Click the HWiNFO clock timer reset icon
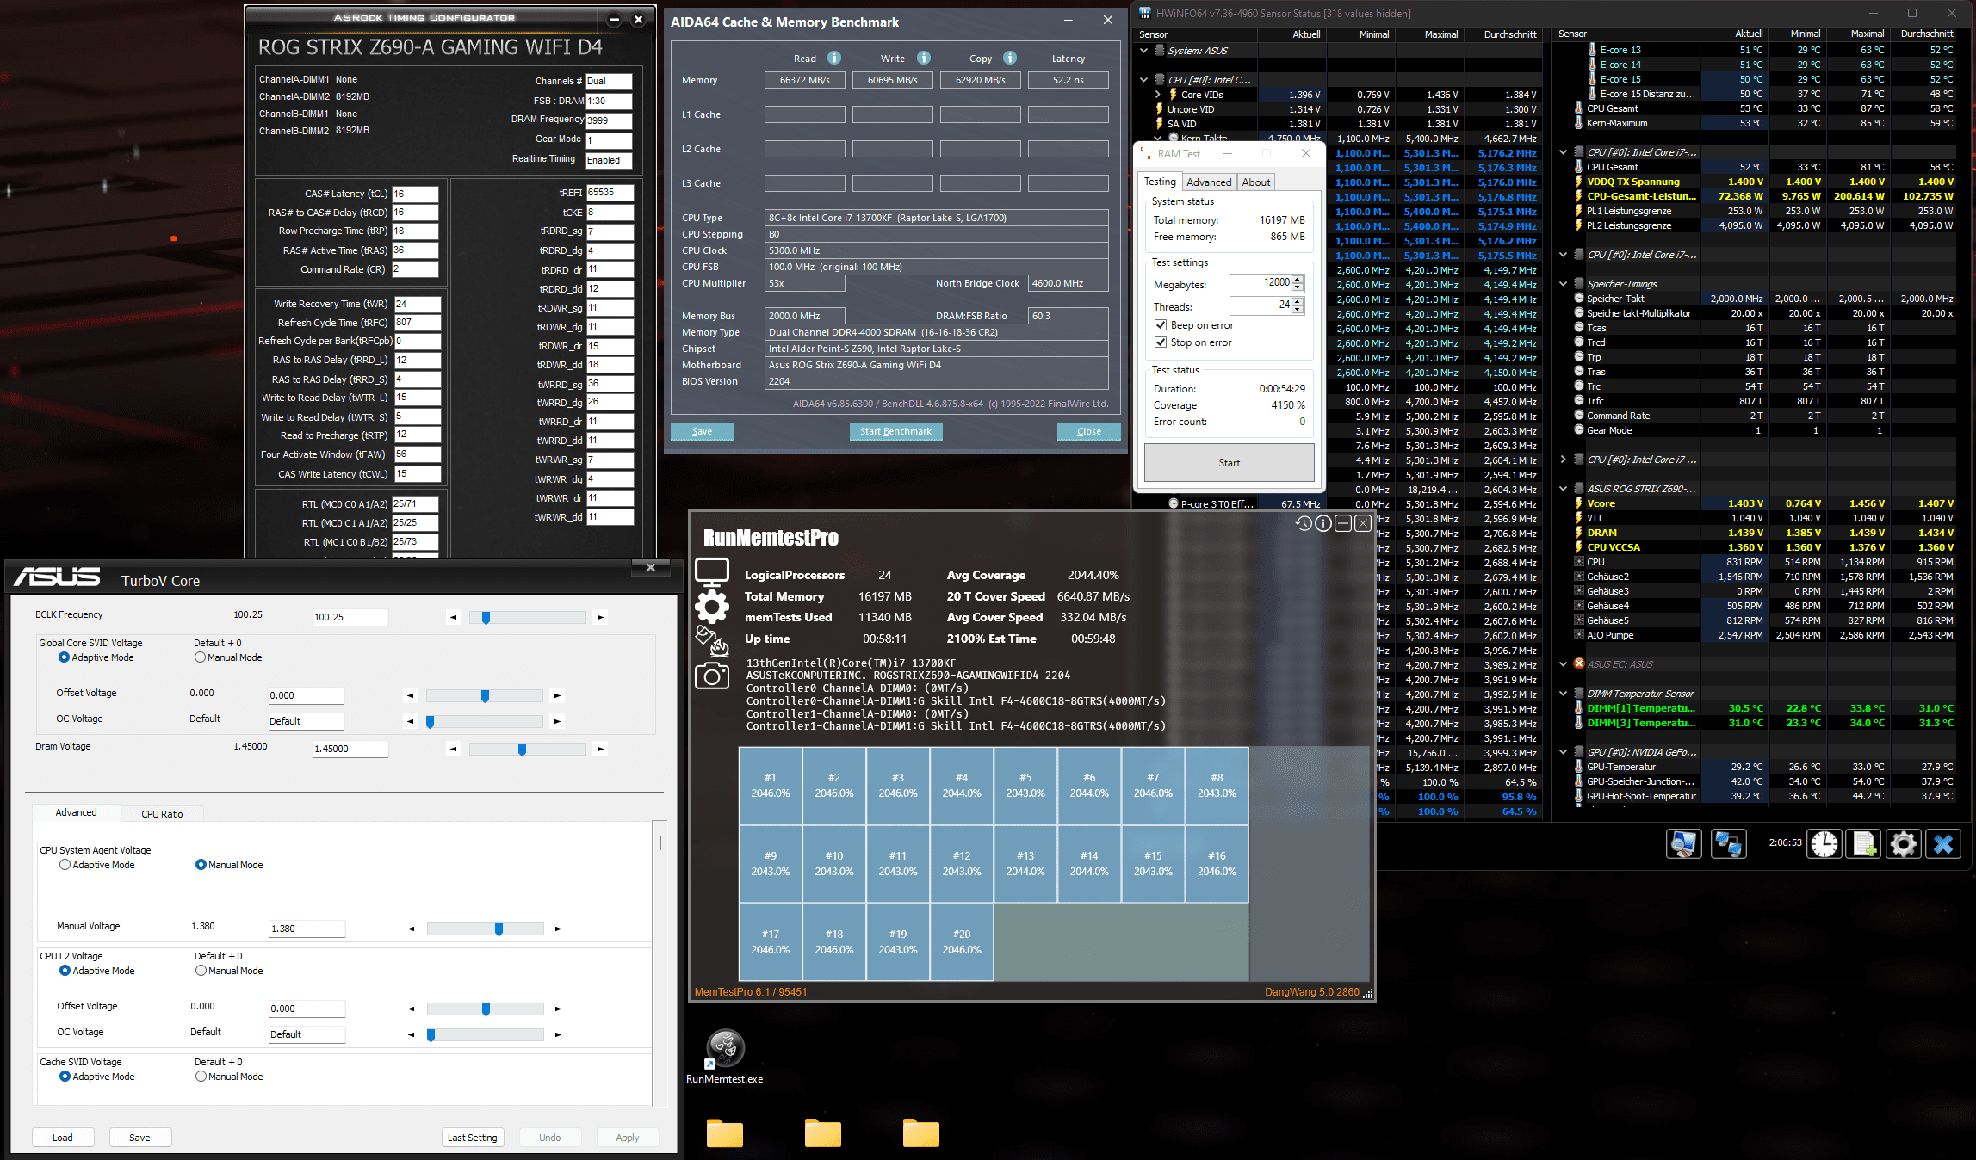The height and width of the screenshot is (1160, 1976). [x=1824, y=844]
